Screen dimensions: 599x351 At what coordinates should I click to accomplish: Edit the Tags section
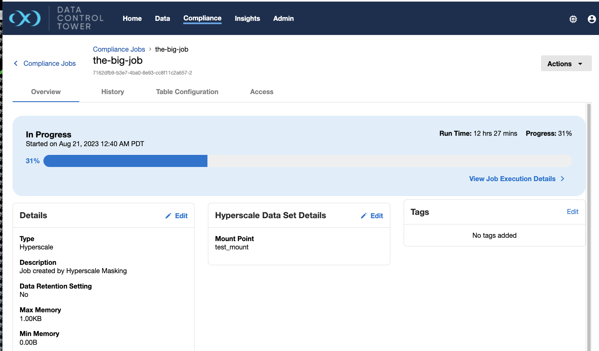pyautogui.click(x=572, y=212)
